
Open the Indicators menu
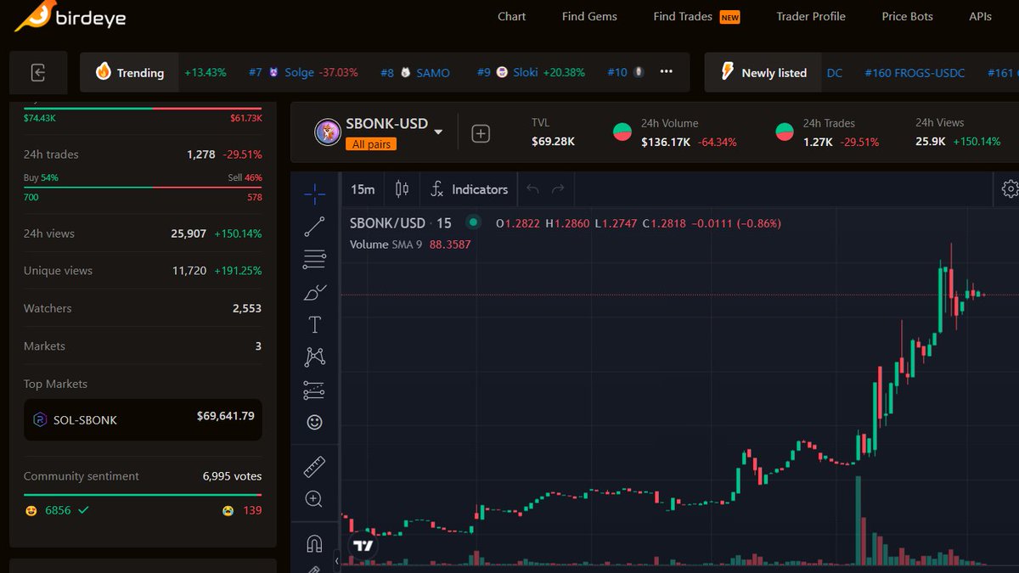pos(470,189)
